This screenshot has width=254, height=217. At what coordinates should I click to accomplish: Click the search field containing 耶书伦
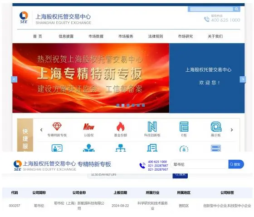200,164
